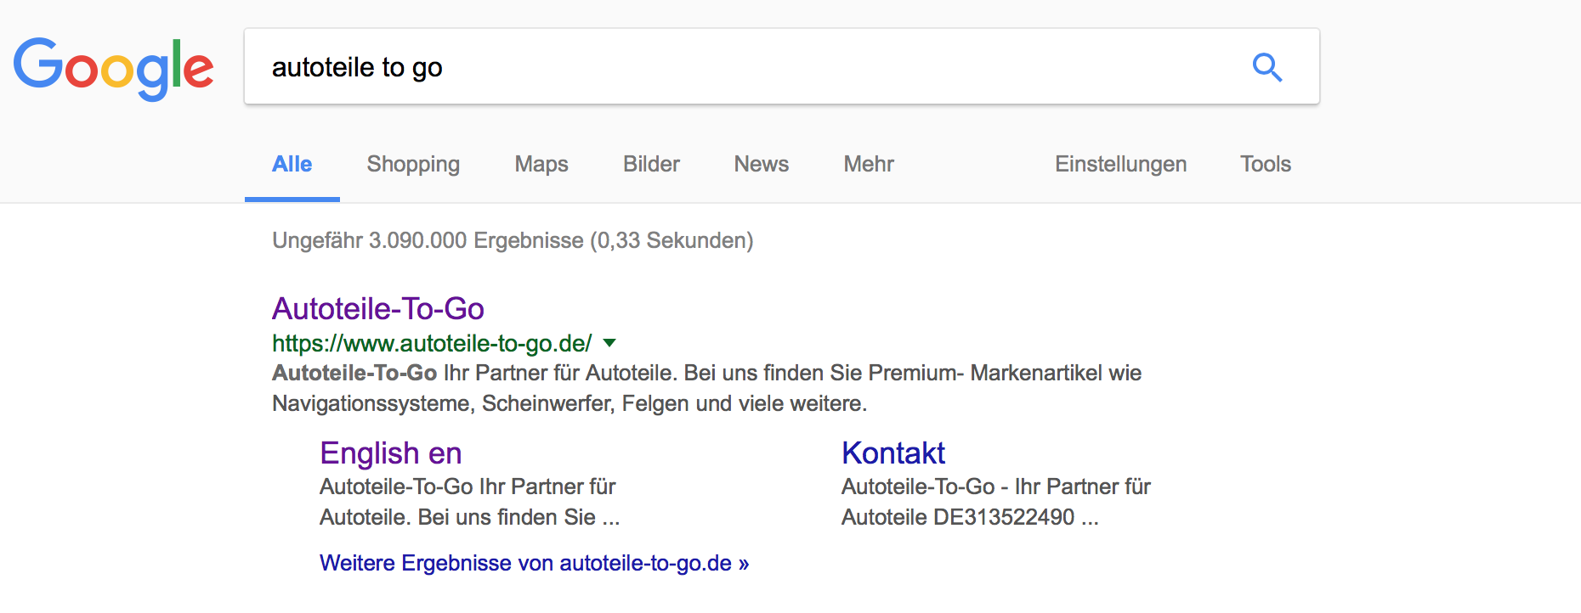Open the Autoteile-To-Go result title
The image size is (1581, 613).
pos(377,308)
